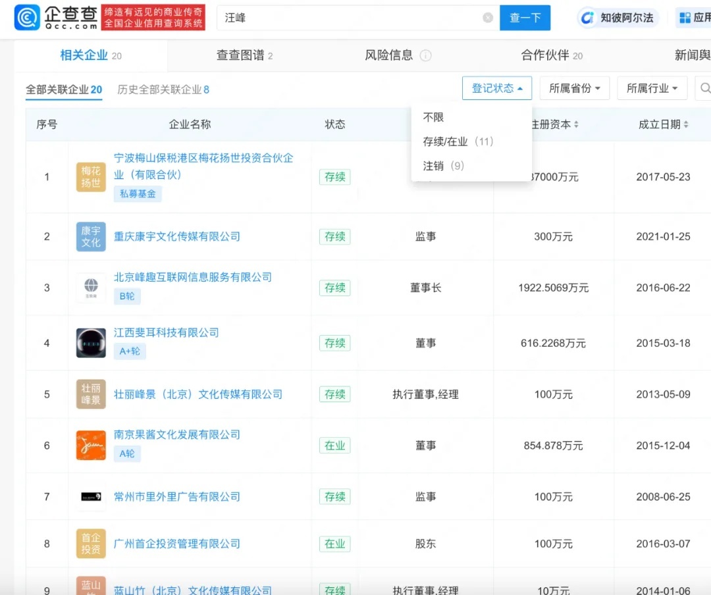This screenshot has height=595, width=711.
Task: Select 存续/在业 (11) from the status list
Action: pos(458,142)
